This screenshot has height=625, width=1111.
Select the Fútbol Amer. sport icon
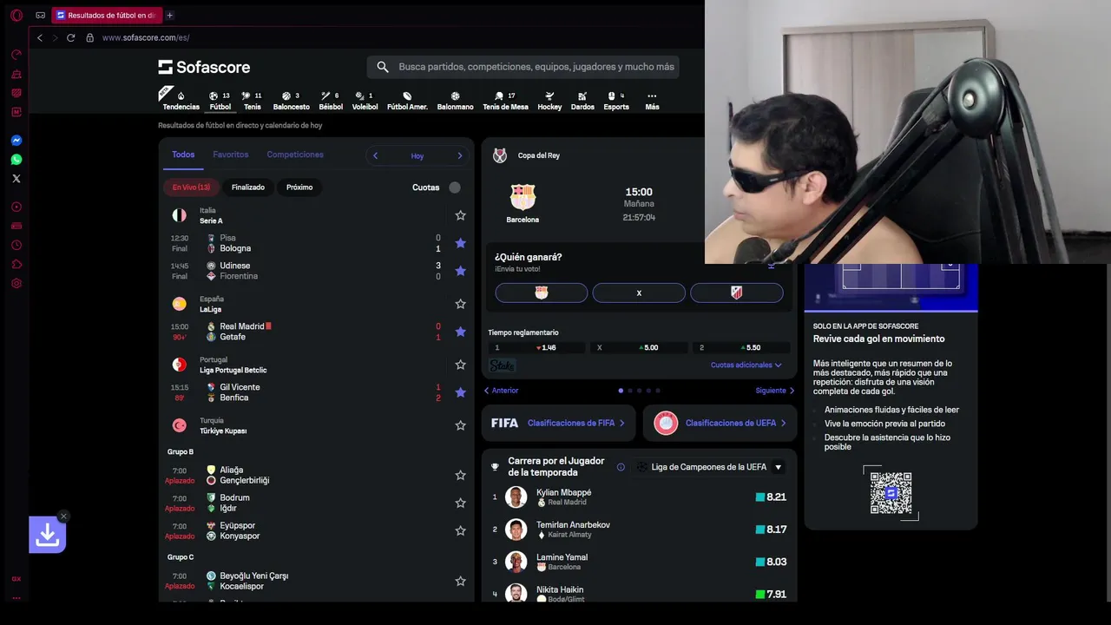coord(407,101)
